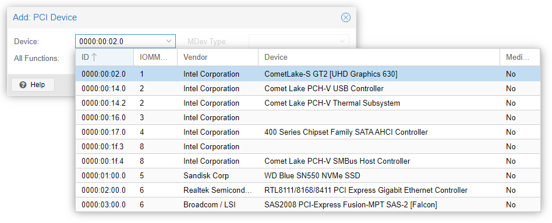Select device ID 0000:03:00.0
Image resolution: width=552 pixels, height=223 pixels.
tap(104, 205)
